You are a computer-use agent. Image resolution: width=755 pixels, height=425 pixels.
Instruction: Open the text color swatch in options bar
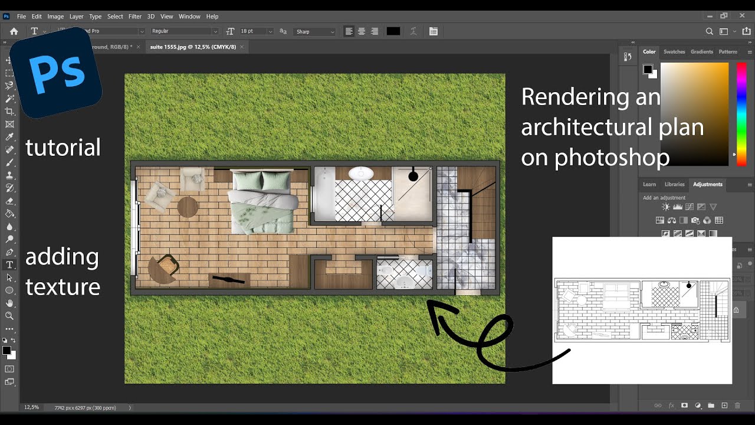coord(393,31)
